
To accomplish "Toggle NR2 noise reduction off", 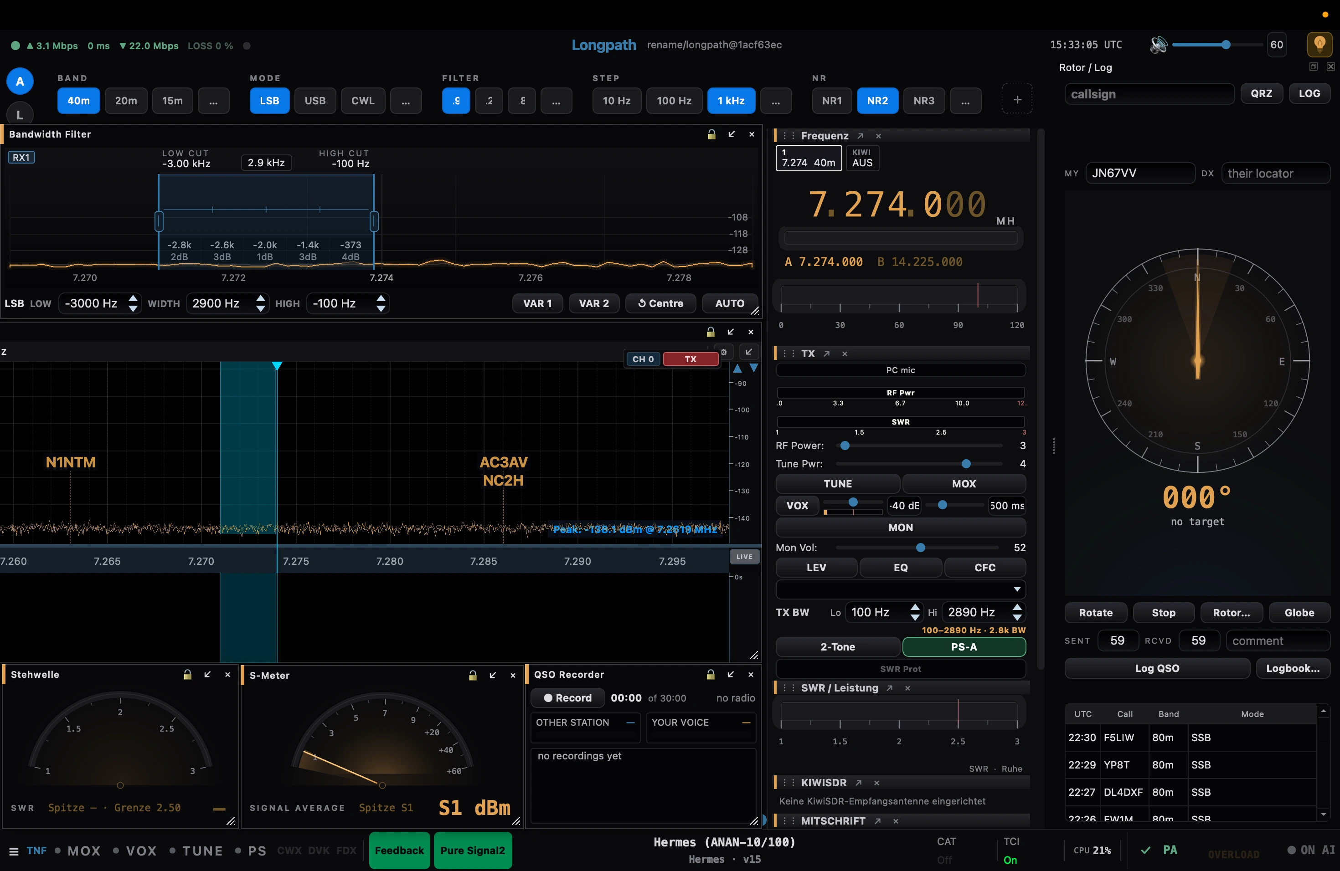I will [877, 101].
